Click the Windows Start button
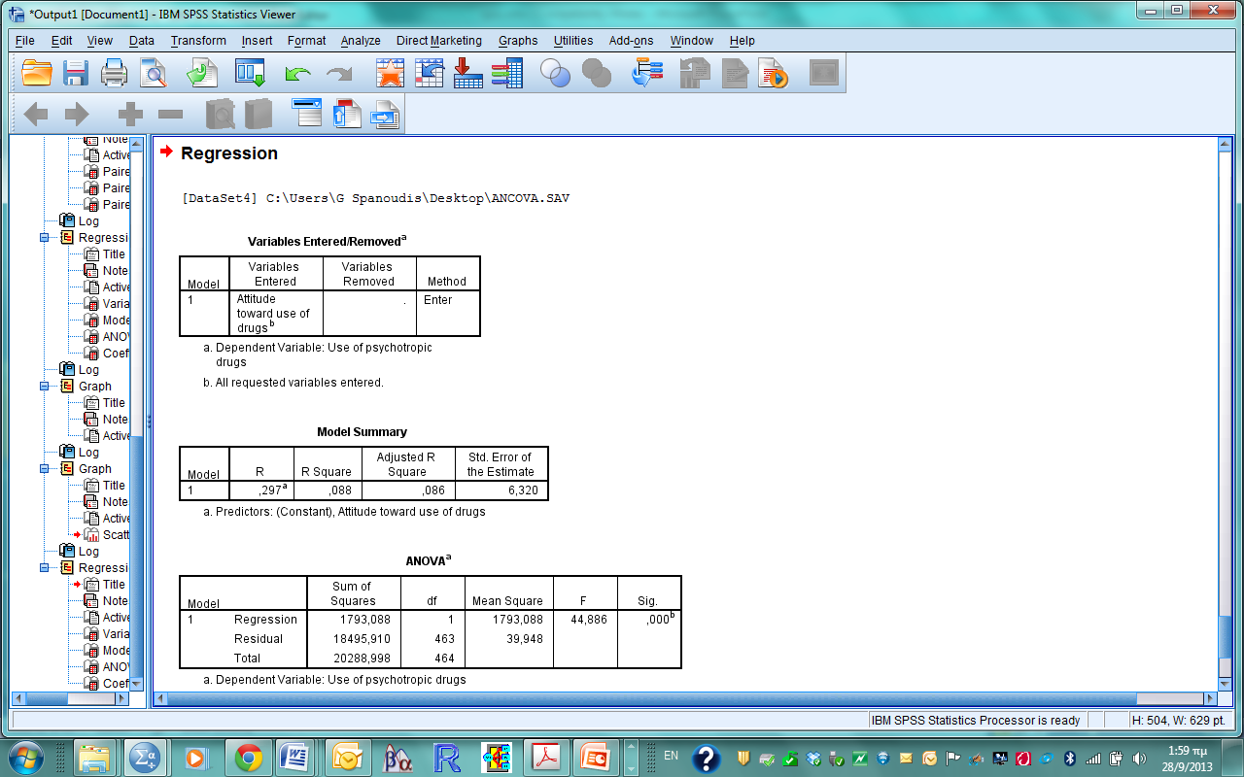 25,758
